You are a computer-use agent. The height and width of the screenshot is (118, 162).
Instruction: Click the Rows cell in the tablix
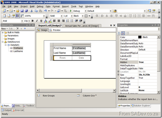coord(63,58)
